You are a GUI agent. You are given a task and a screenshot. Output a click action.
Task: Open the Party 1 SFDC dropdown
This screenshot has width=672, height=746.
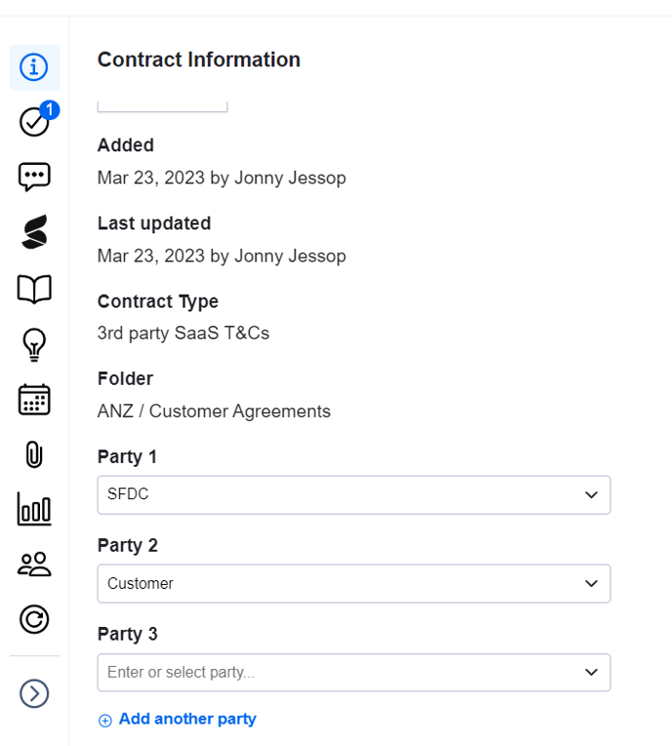354,495
